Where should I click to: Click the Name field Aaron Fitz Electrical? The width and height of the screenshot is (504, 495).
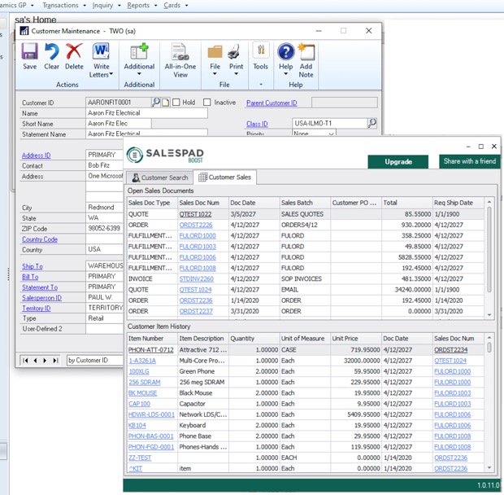coord(146,113)
